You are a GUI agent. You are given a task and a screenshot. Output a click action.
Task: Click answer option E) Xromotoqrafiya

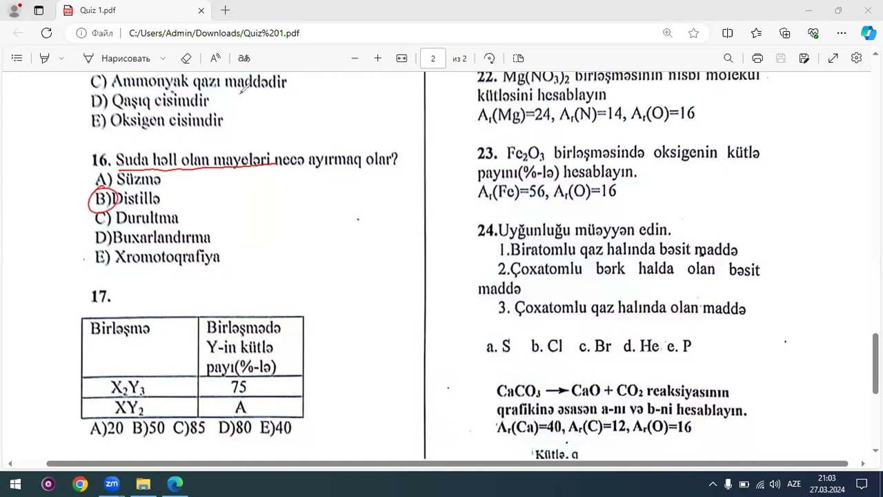pos(157,257)
